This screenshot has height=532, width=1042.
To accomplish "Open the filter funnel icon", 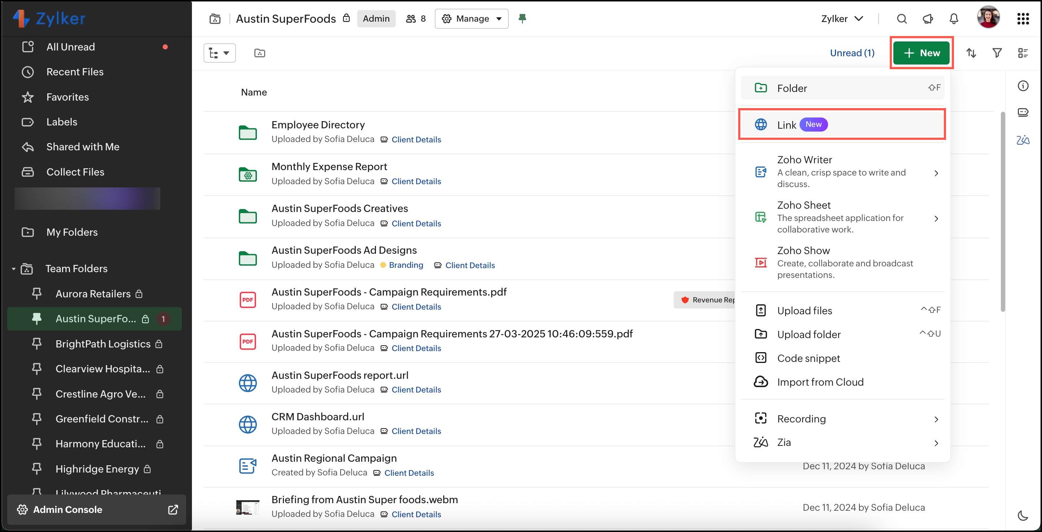I will click(997, 53).
